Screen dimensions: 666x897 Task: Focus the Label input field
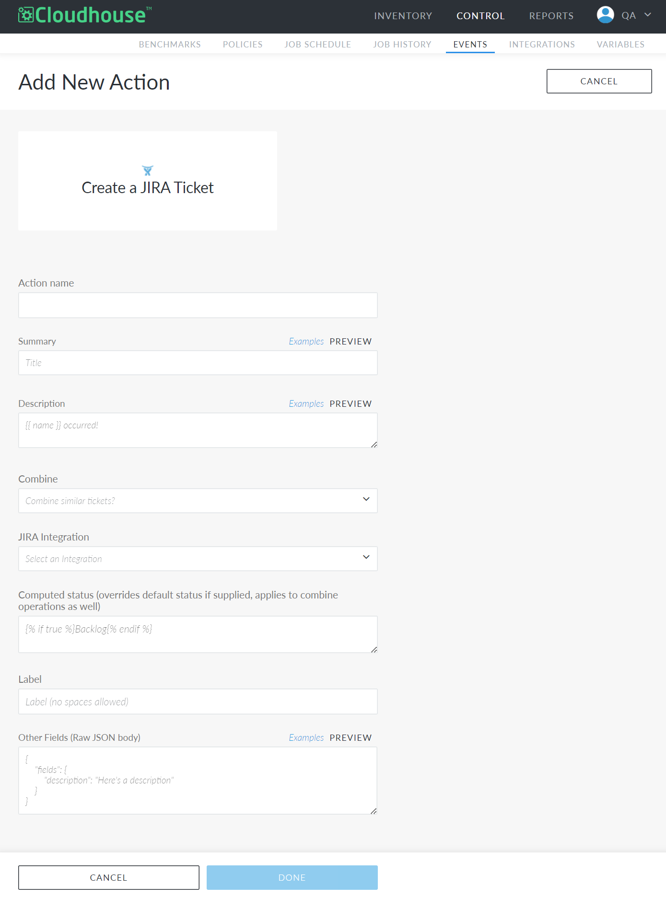[x=198, y=701]
